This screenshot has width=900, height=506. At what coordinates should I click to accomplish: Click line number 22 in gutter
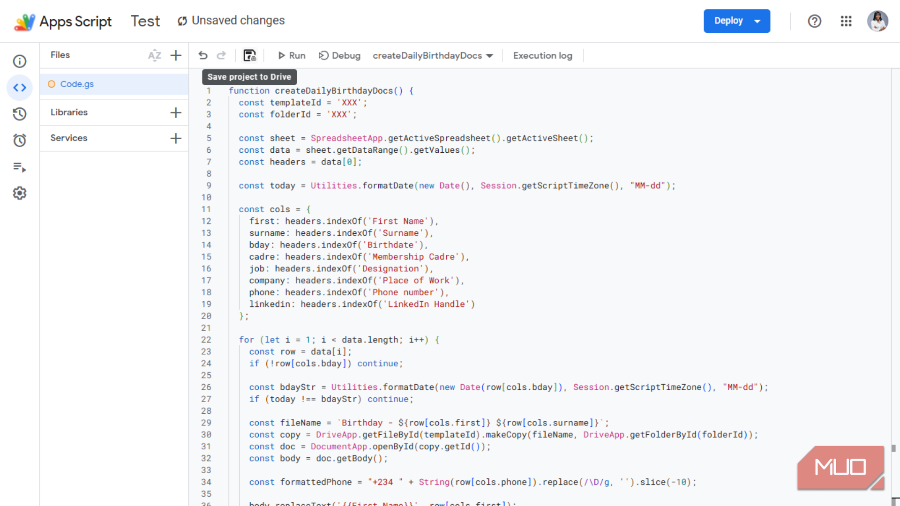(206, 340)
